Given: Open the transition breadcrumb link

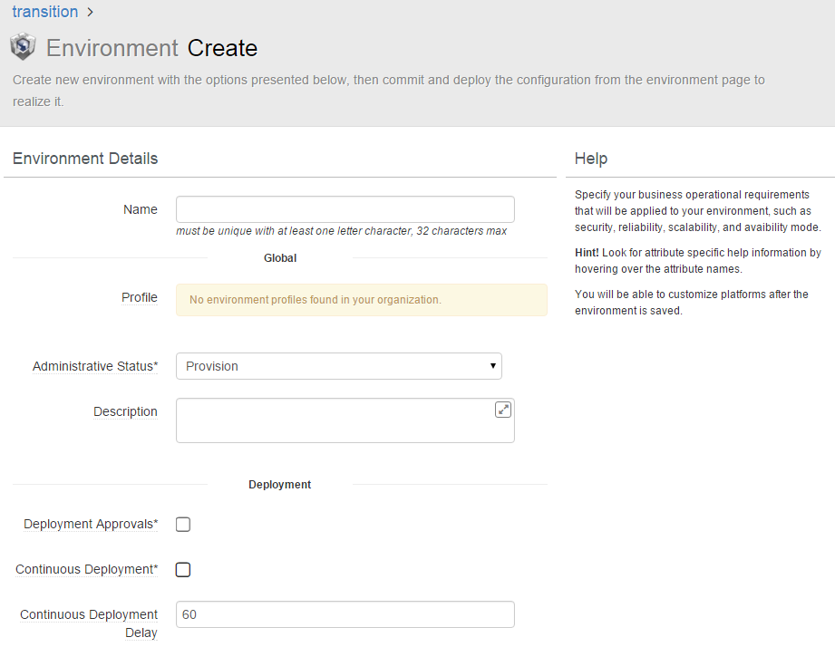Looking at the screenshot, I should 45,12.
